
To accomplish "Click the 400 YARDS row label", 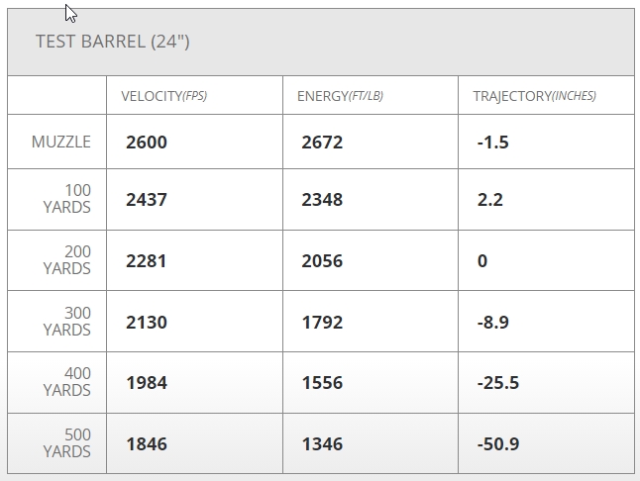I will coord(67,382).
